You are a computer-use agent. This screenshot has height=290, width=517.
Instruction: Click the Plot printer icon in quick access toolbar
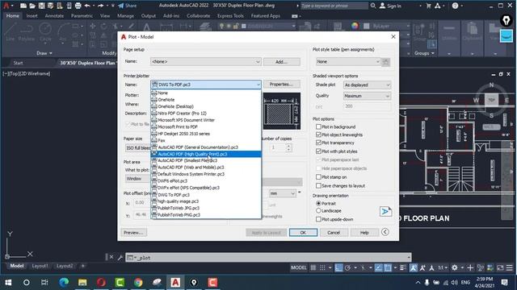78,6
